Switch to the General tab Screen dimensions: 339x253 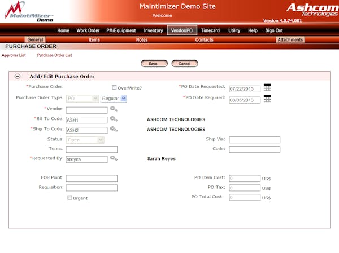click(35, 39)
